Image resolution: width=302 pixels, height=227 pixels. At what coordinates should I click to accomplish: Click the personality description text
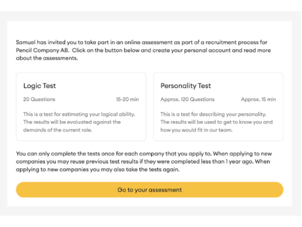point(213,114)
